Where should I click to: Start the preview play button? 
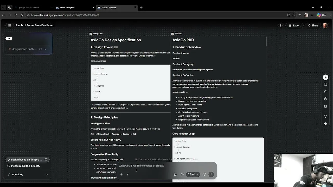pyautogui.click(x=281, y=25)
